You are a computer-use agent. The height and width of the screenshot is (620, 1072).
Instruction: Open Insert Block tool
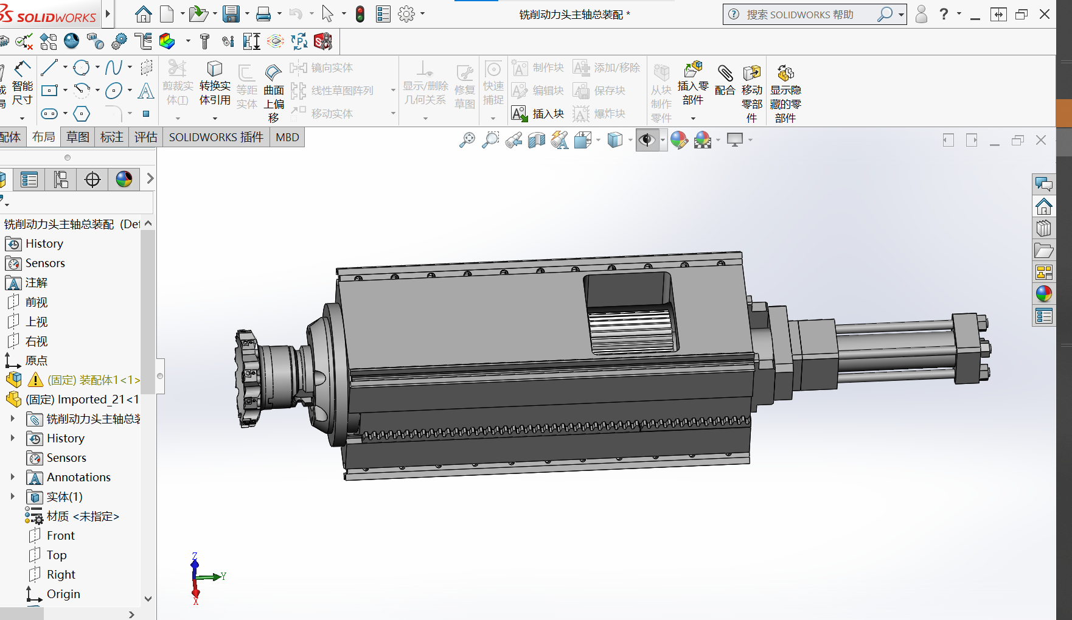(x=538, y=114)
